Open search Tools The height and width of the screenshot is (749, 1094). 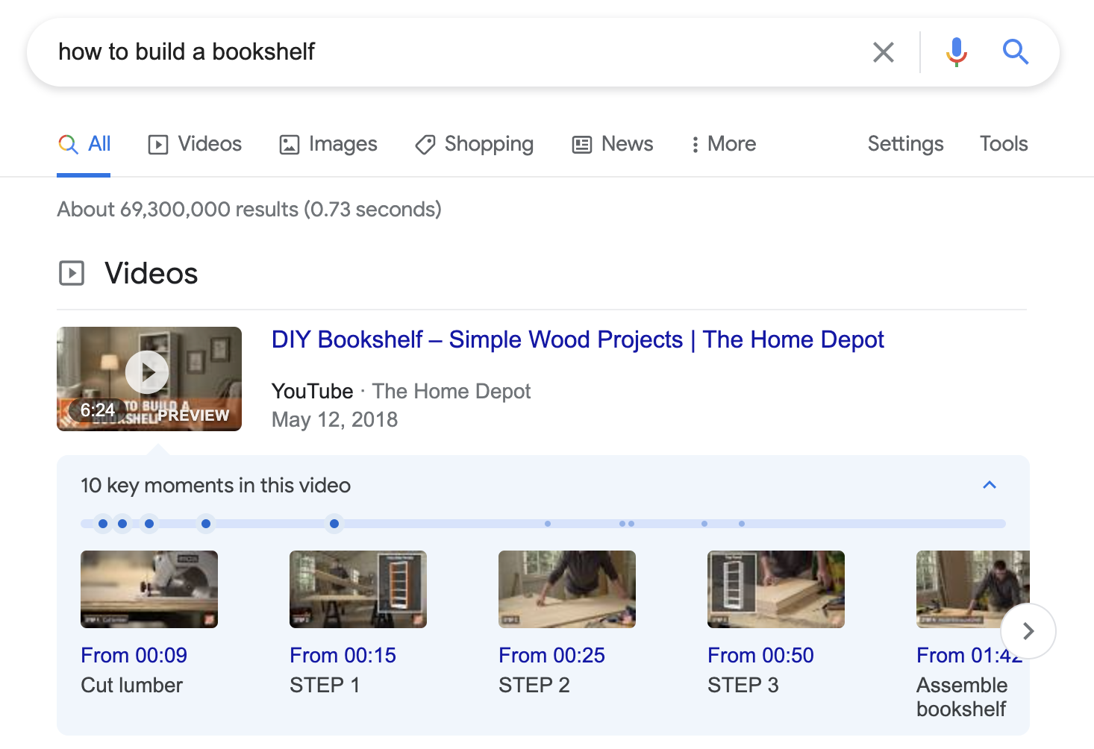pos(1004,144)
